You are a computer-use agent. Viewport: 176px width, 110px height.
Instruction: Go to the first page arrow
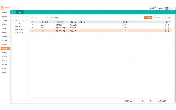pos(138,101)
